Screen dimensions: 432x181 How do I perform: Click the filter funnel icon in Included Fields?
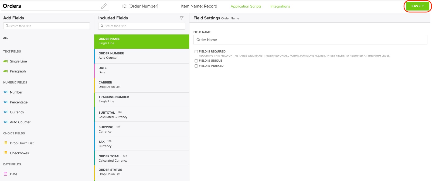pos(182,18)
